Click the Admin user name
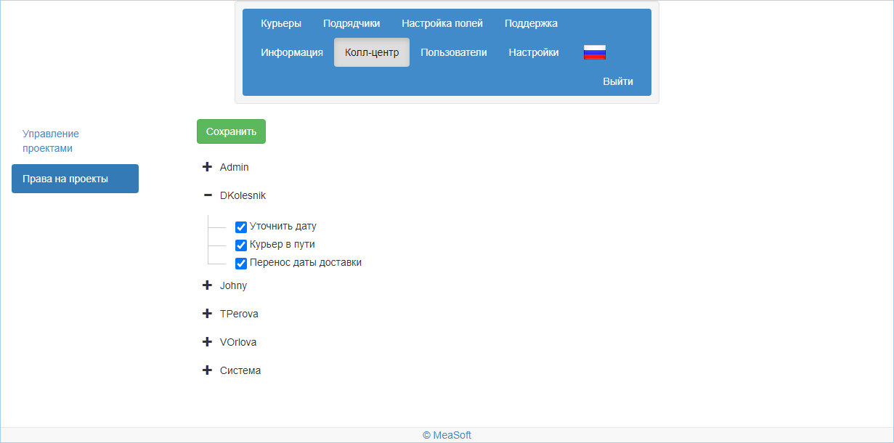The height and width of the screenshot is (443, 894). (x=235, y=167)
